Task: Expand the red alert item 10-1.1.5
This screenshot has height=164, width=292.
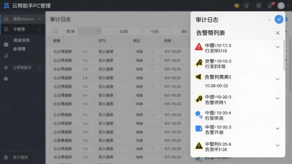Action: [278, 47]
